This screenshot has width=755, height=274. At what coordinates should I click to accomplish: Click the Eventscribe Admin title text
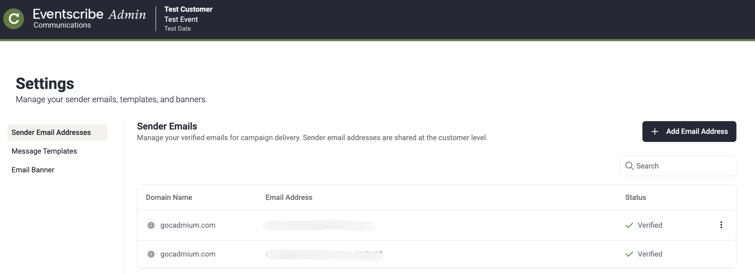point(89,14)
